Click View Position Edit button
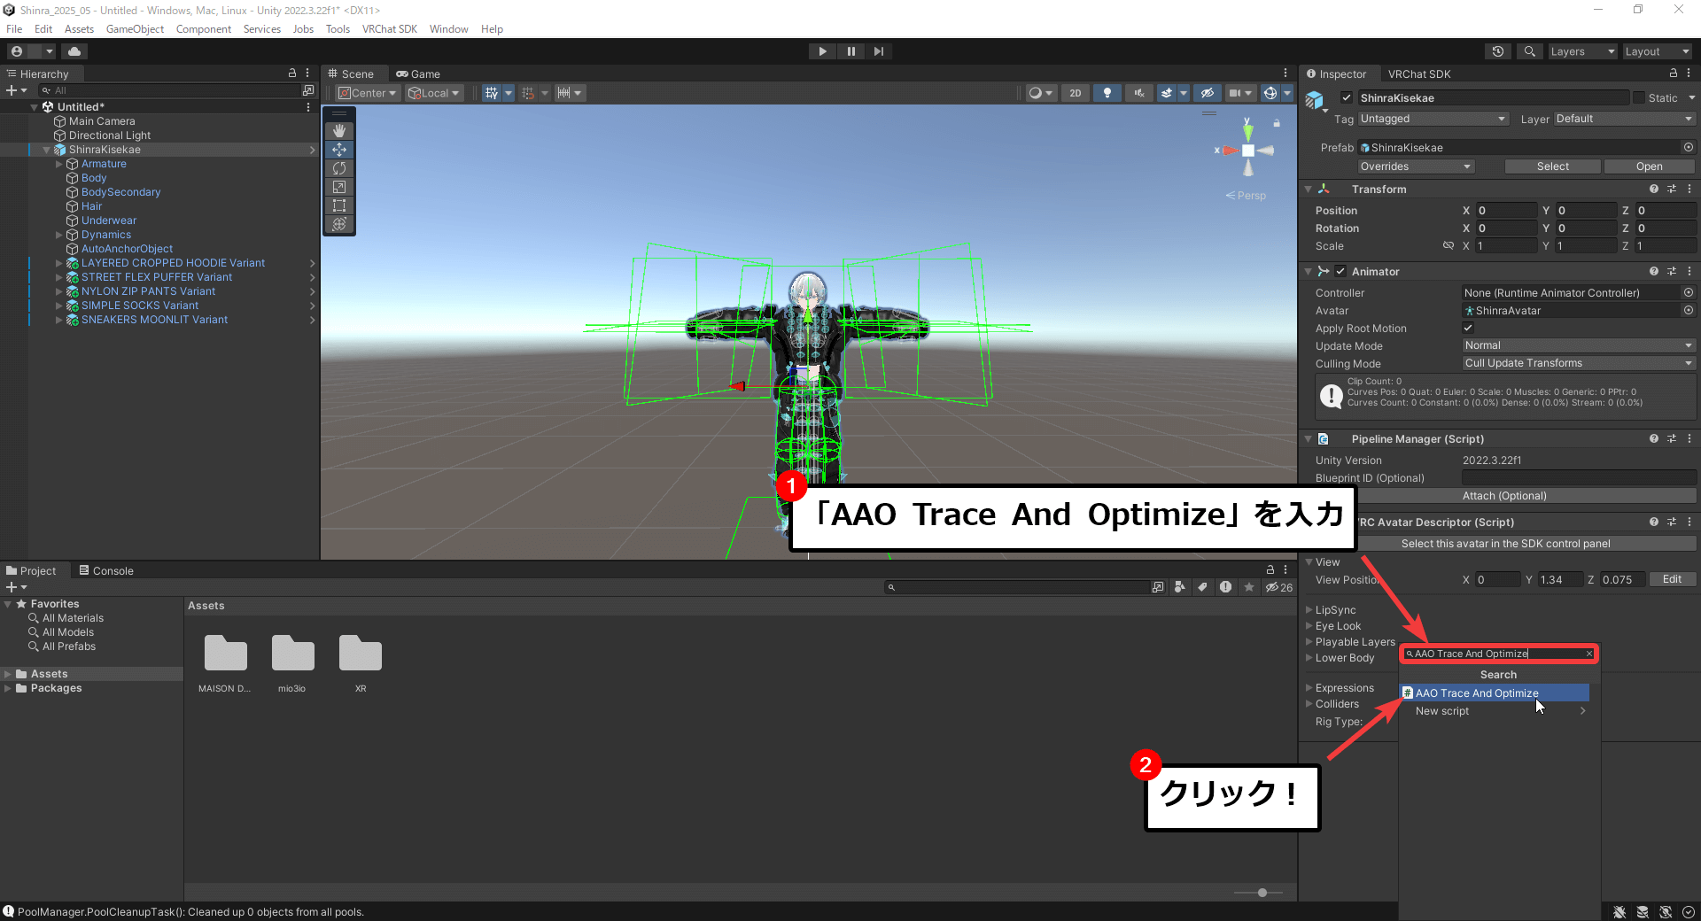The image size is (1701, 921). click(x=1672, y=579)
